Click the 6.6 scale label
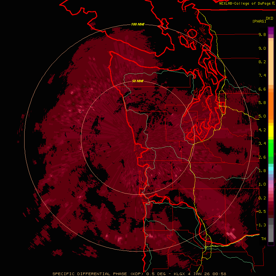Screen dimensions: 276x276 point(262,89)
